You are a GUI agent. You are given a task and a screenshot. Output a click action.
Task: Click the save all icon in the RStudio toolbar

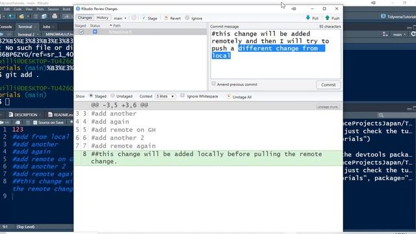44,16
